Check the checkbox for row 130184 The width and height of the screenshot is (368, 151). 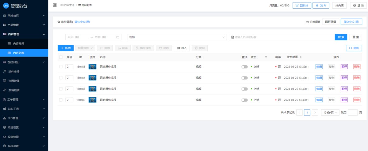(61, 78)
